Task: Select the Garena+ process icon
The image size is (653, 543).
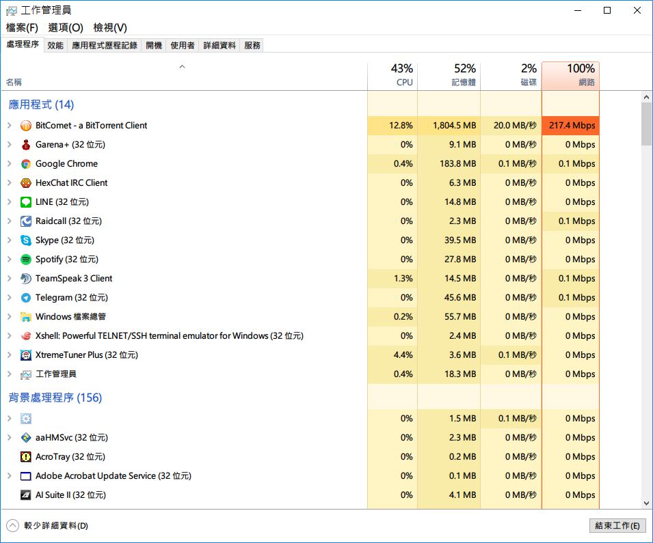Action: click(26, 145)
